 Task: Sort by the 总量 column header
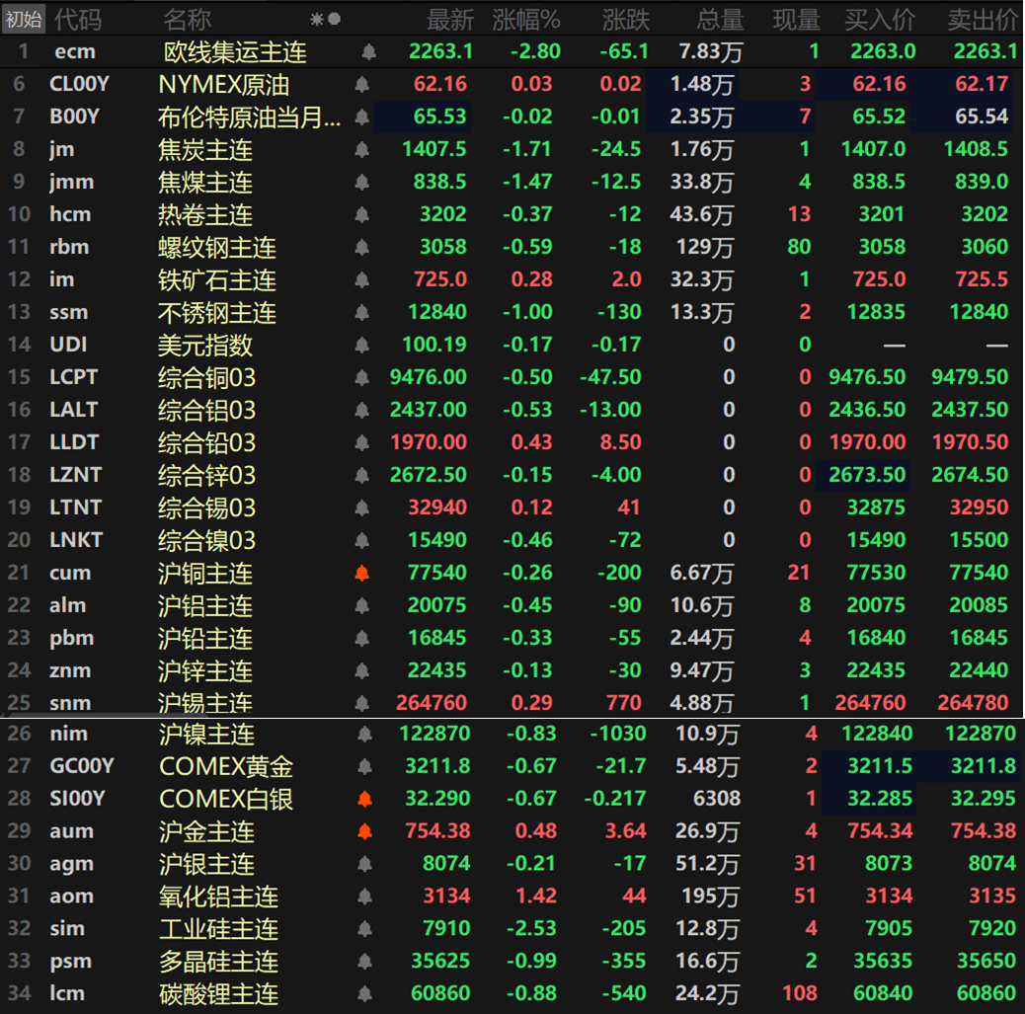[720, 20]
